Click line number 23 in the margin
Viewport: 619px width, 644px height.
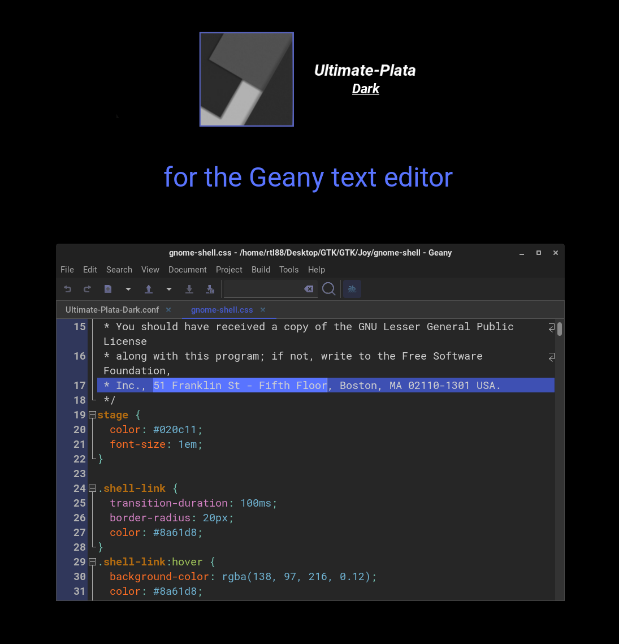pos(80,474)
